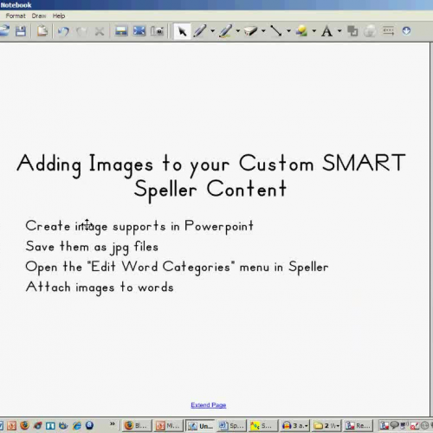Screen dimensions: 433x433
Task: Expand the grouped '3 a..' taskbar button
Action: [294, 425]
